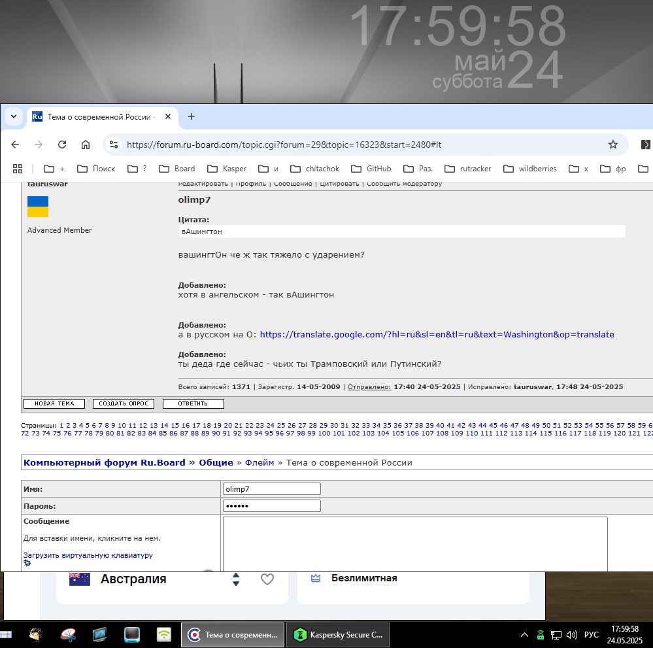Open a new browser tab

(x=192, y=116)
